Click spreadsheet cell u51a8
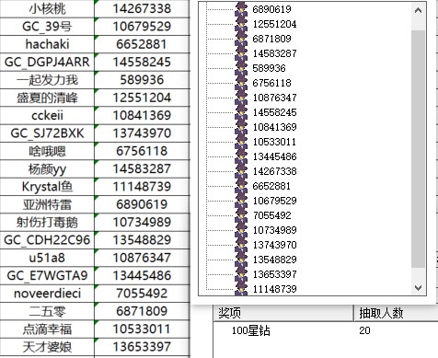The image size is (438, 358). (x=47, y=258)
